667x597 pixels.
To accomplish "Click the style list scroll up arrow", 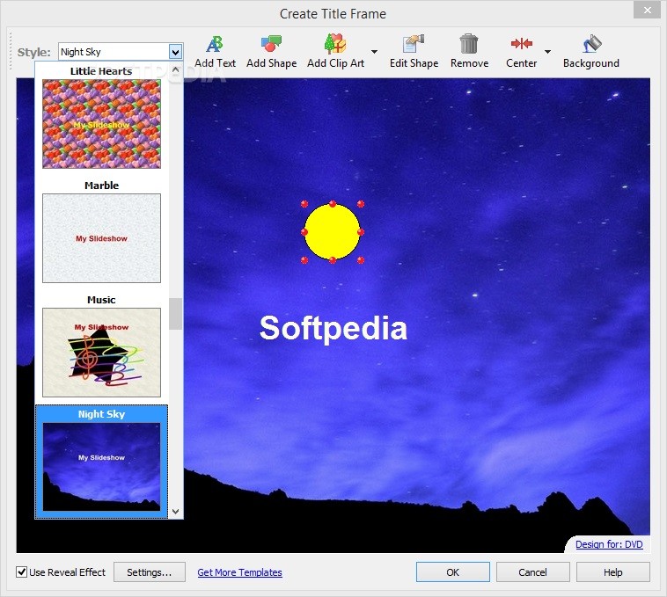I will (x=176, y=69).
